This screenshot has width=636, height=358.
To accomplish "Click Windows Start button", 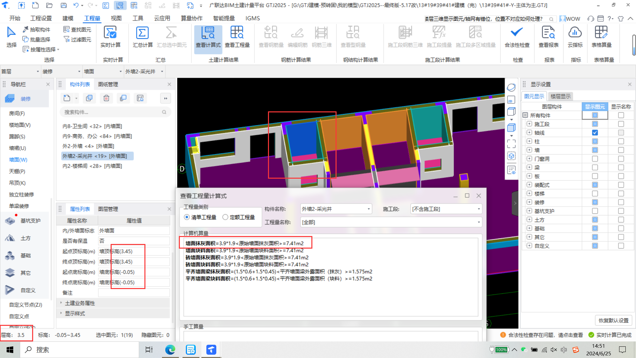I will (x=10, y=350).
